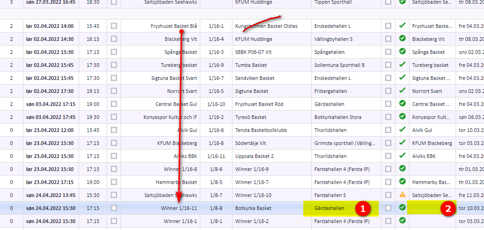Tick the checkbox after Spångahallen
The image size is (484, 230).
tap(388, 52)
